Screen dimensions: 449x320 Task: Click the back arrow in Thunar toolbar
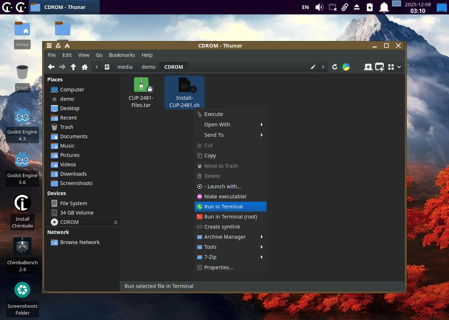51,67
